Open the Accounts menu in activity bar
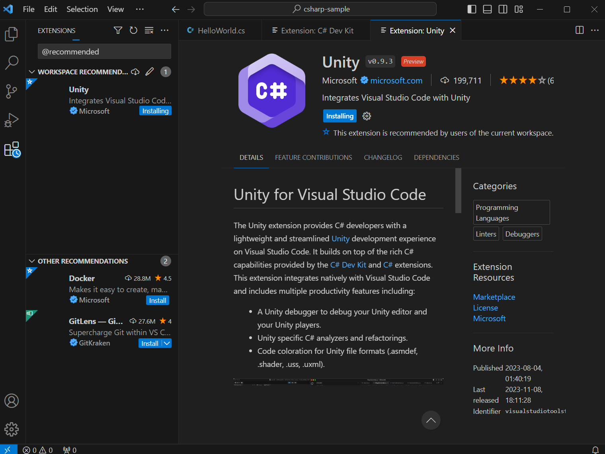The height and width of the screenshot is (454, 605). pos(12,401)
